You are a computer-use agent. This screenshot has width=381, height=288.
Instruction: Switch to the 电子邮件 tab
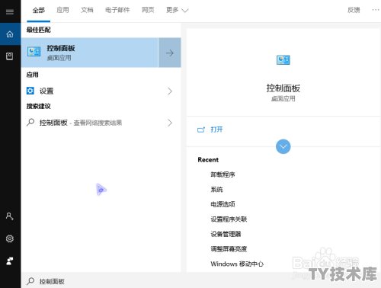pos(117,10)
